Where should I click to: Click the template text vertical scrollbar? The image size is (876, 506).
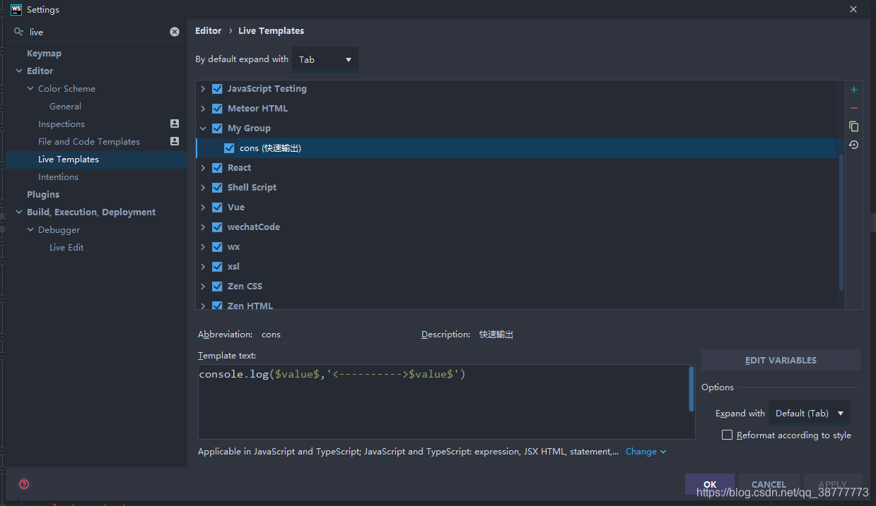click(691, 389)
